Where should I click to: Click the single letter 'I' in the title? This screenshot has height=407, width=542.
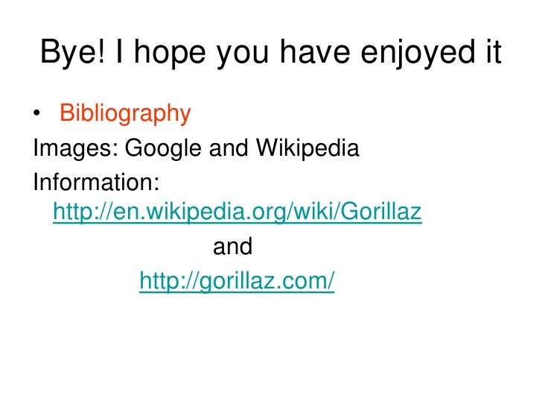tap(119, 52)
